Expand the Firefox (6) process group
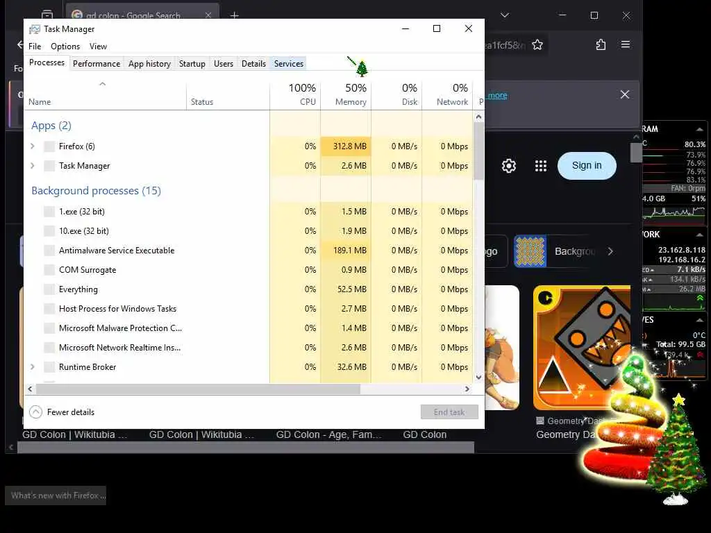This screenshot has width=711, height=533. pyautogui.click(x=33, y=146)
